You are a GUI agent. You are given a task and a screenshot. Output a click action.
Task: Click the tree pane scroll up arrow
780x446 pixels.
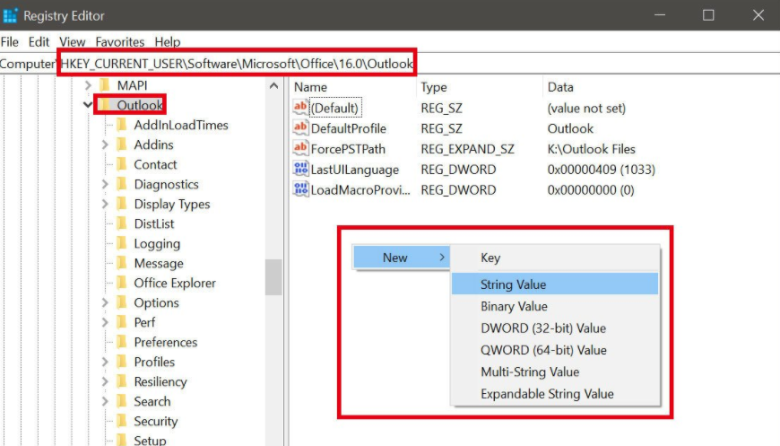pyautogui.click(x=273, y=86)
